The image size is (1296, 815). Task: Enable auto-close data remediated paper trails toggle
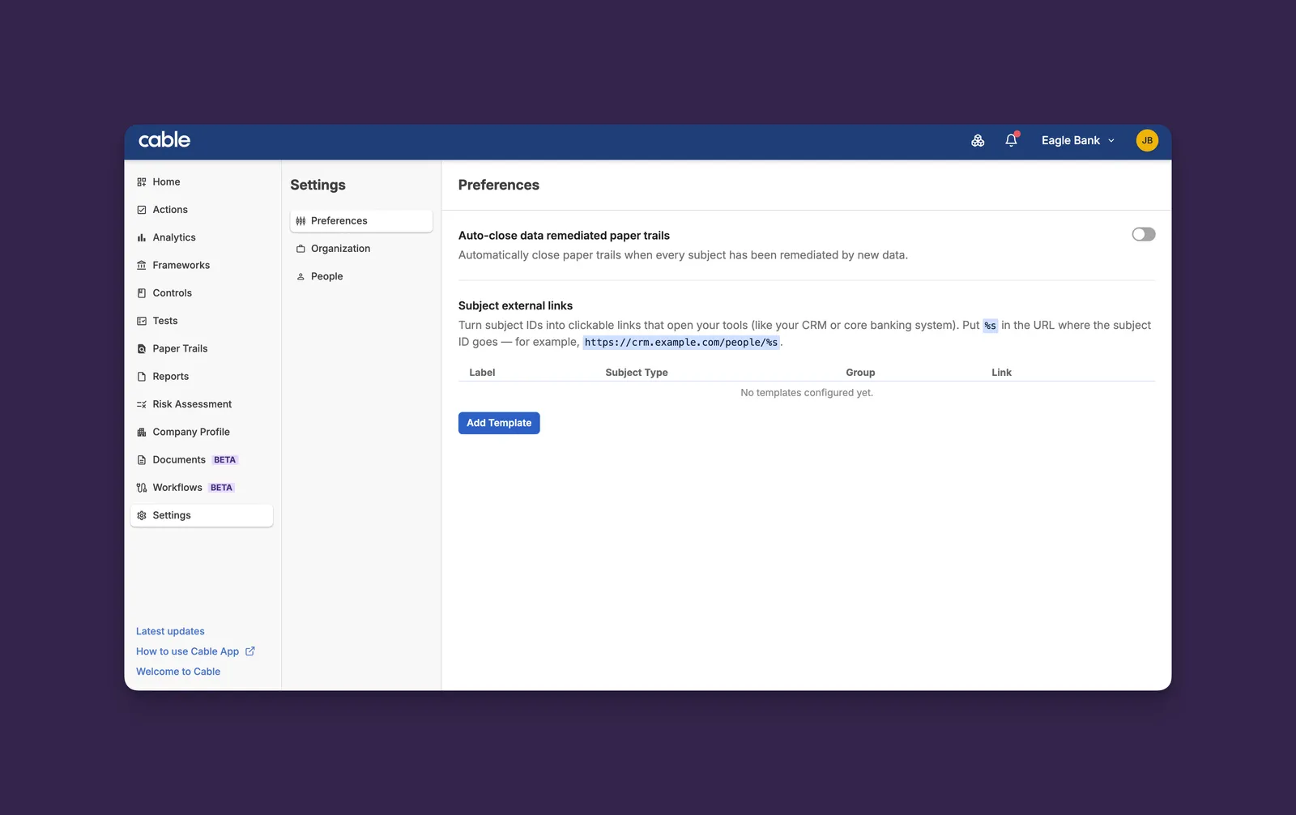[x=1143, y=235]
